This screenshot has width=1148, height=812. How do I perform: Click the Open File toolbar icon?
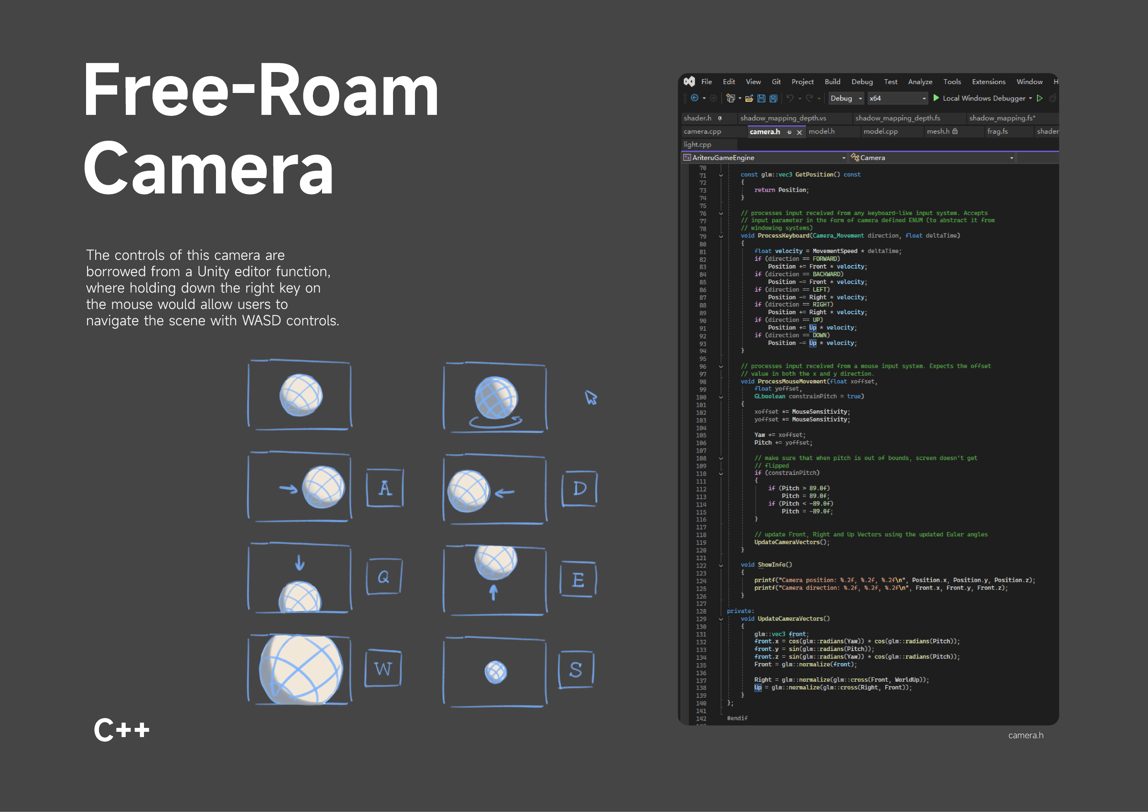749,99
